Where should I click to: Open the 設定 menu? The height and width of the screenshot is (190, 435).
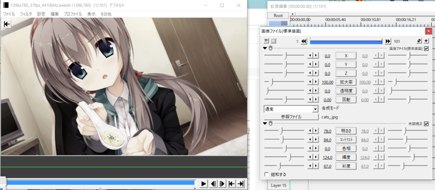coord(41,14)
